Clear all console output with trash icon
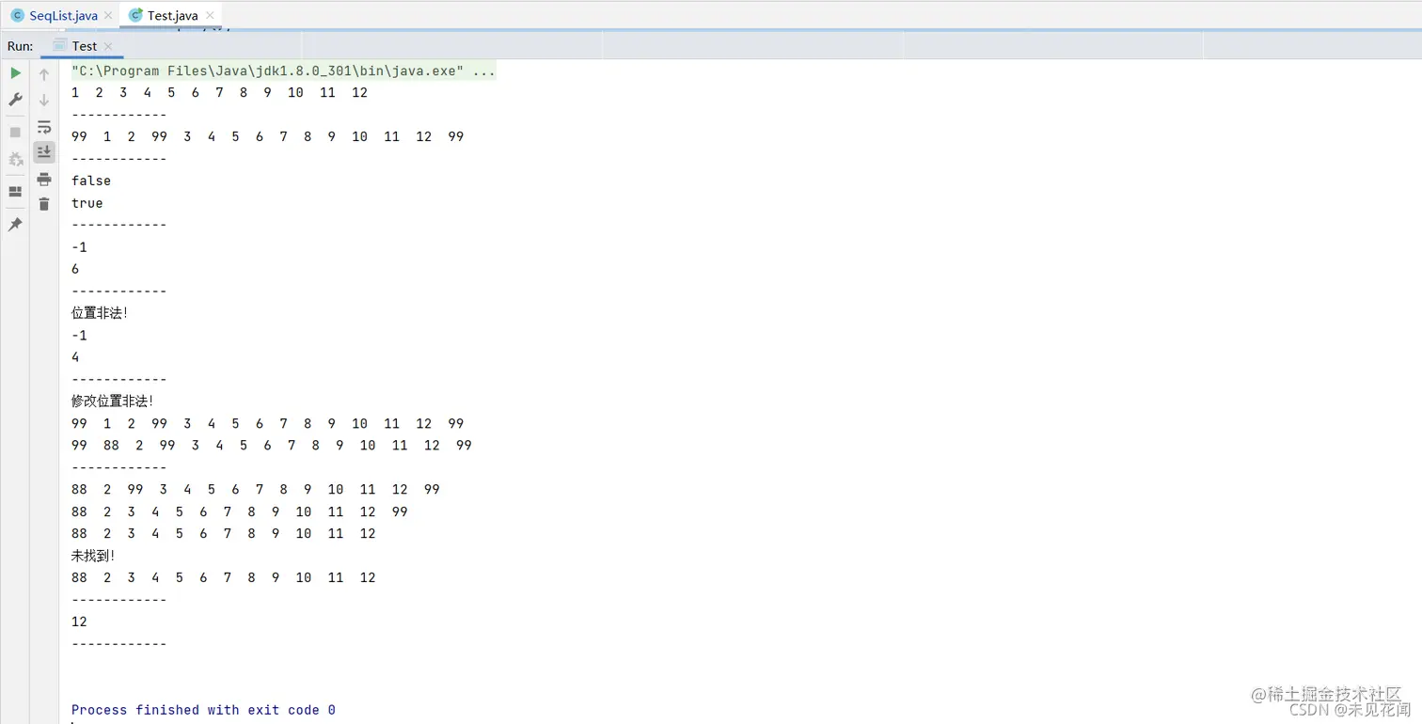Image resolution: width=1422 pixels, height=724 pixels. (x=44, y=204)
